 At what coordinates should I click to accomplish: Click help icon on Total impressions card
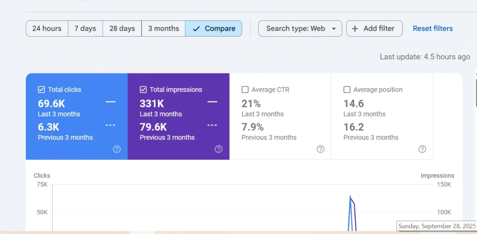click(x=218, y=149)
